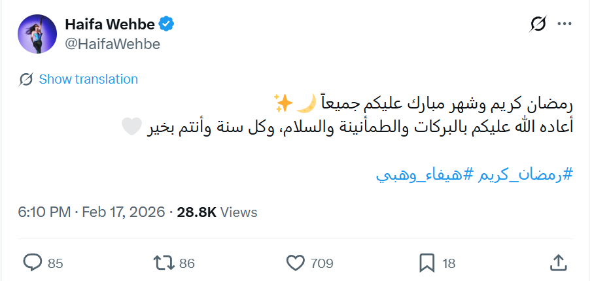Click the 6:10 PM Feb 17, 2026 timestamp
The height and width of the screenshot is (281, 609).
[x=92, y=212]
